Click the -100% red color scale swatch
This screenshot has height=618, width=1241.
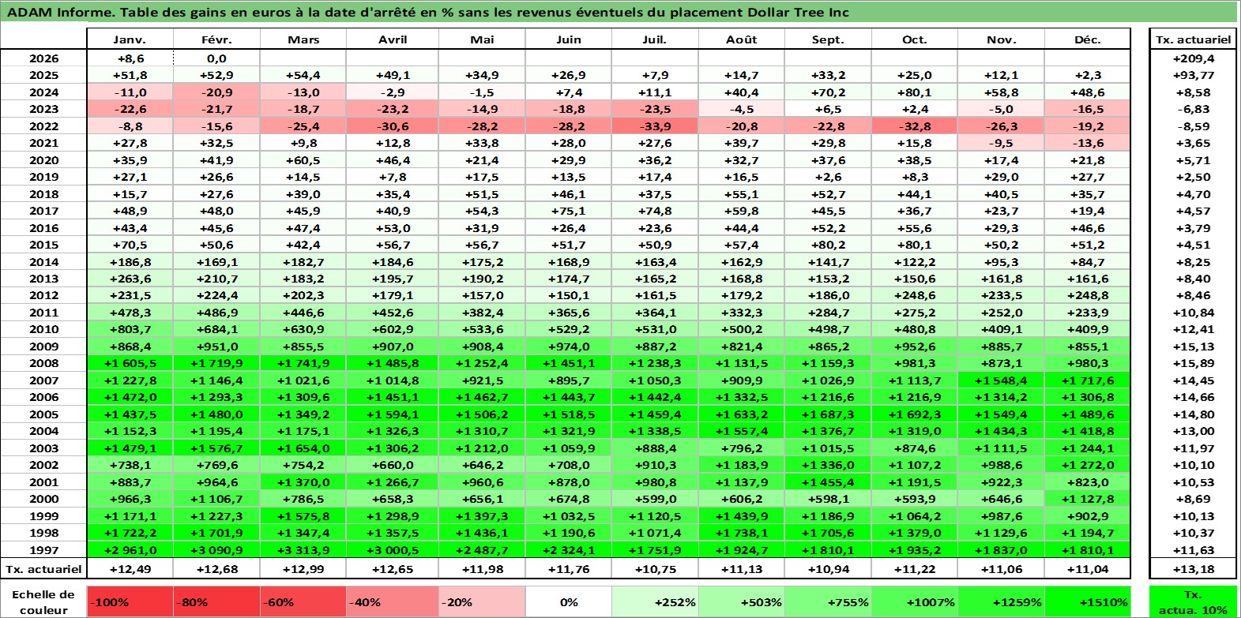(130, 602)
